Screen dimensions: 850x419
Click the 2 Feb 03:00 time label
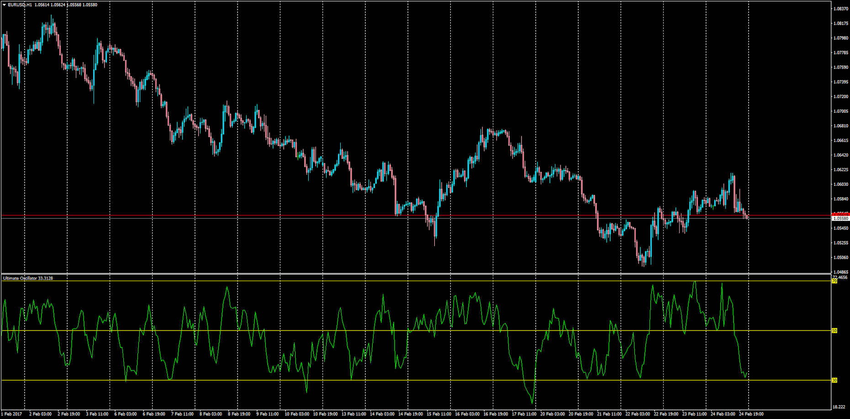pos(40,414)
